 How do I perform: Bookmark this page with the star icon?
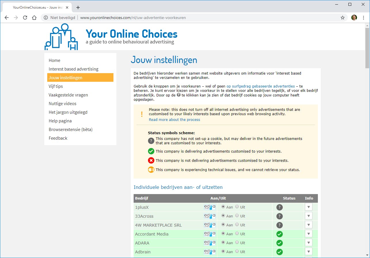[x=343, y=18]
